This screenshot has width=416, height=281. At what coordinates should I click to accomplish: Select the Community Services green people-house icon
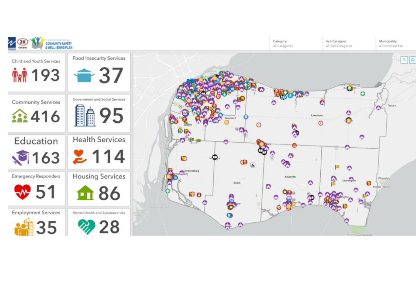click(x=19, y=115)
